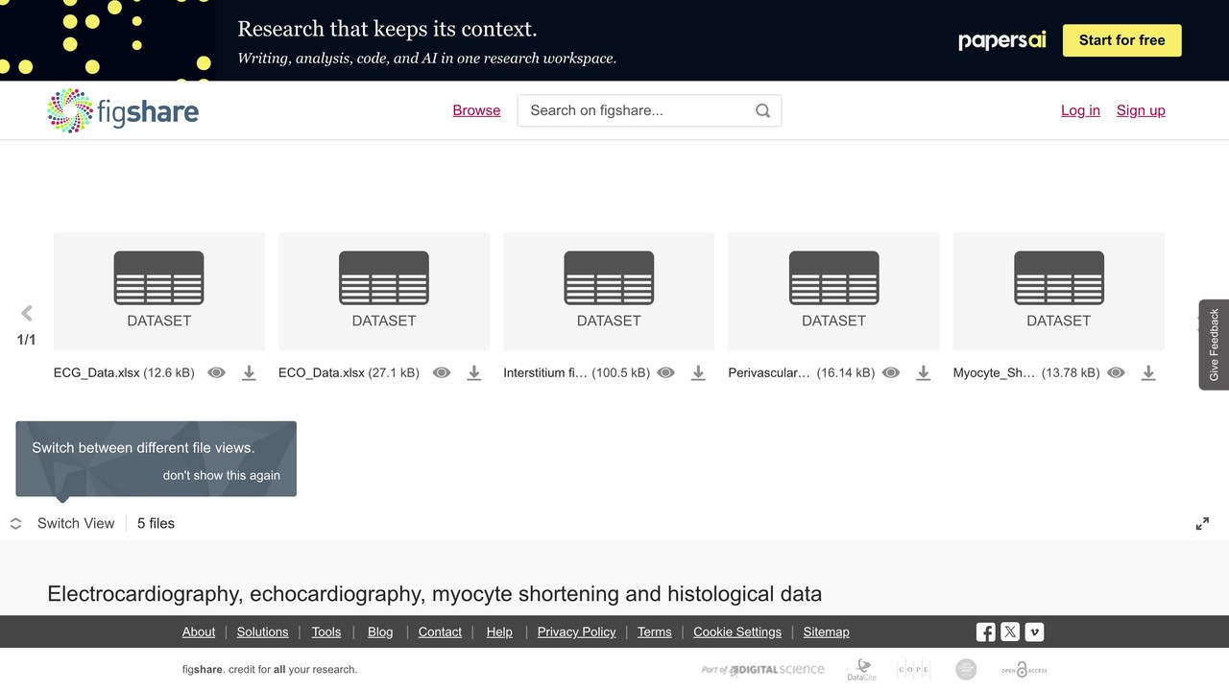Open the Give Feedback side tab
The image size is (1229, 691).
click(1214, 345)
